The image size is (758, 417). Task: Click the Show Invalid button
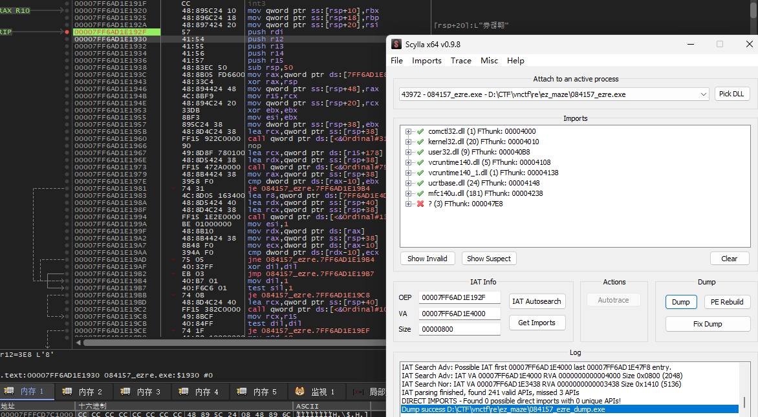click(x=427, y=259)
